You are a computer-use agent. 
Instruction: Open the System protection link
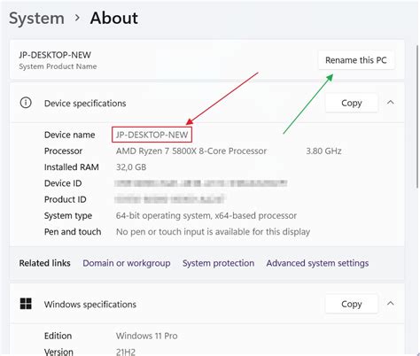(218, 263)
